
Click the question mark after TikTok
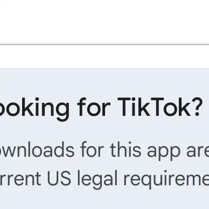tap(197, 107)
